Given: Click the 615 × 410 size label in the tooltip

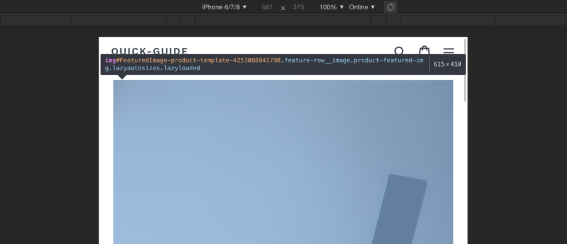Looking at the screenshot, I should coord(447,64).
